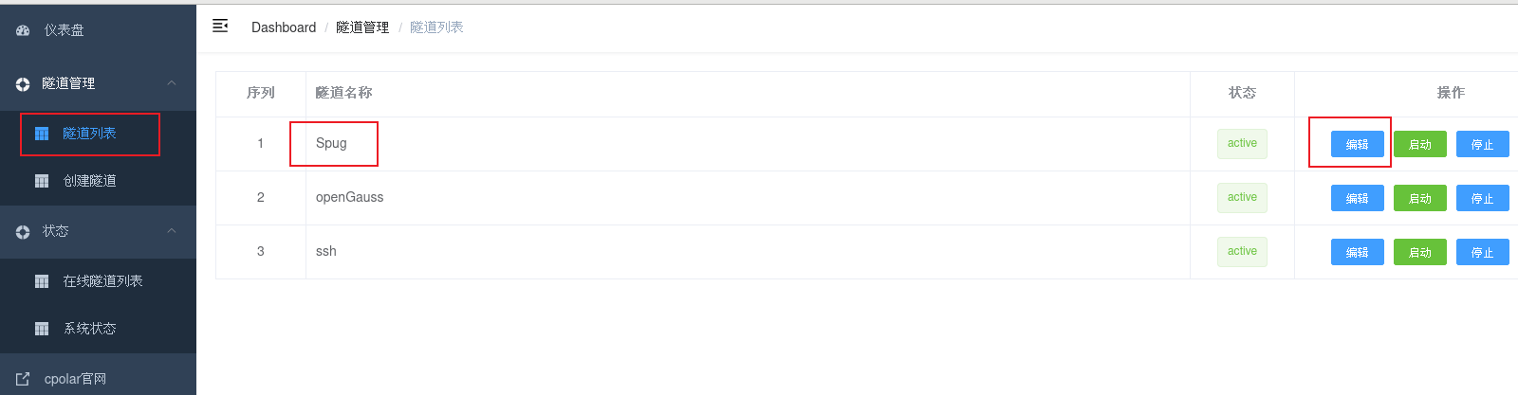Click the grid icon beside 创建隧道

(42, 181)
